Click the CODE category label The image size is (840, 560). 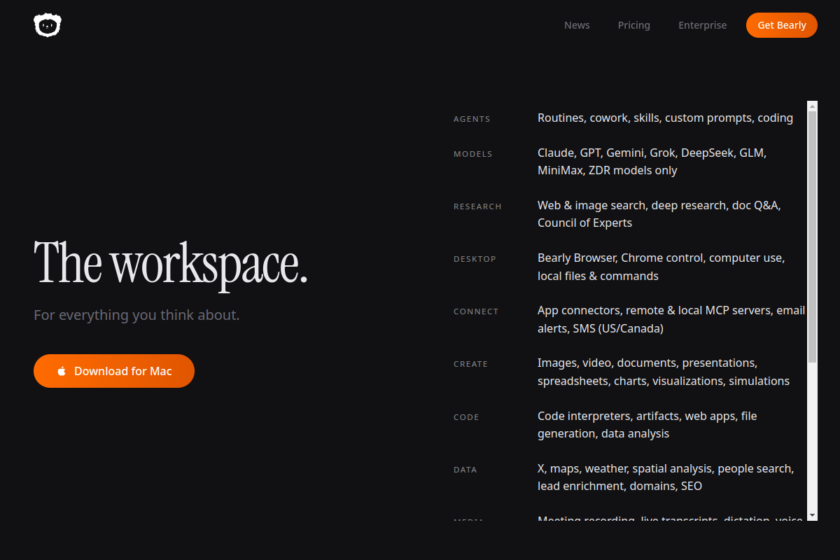pos(466,417)
